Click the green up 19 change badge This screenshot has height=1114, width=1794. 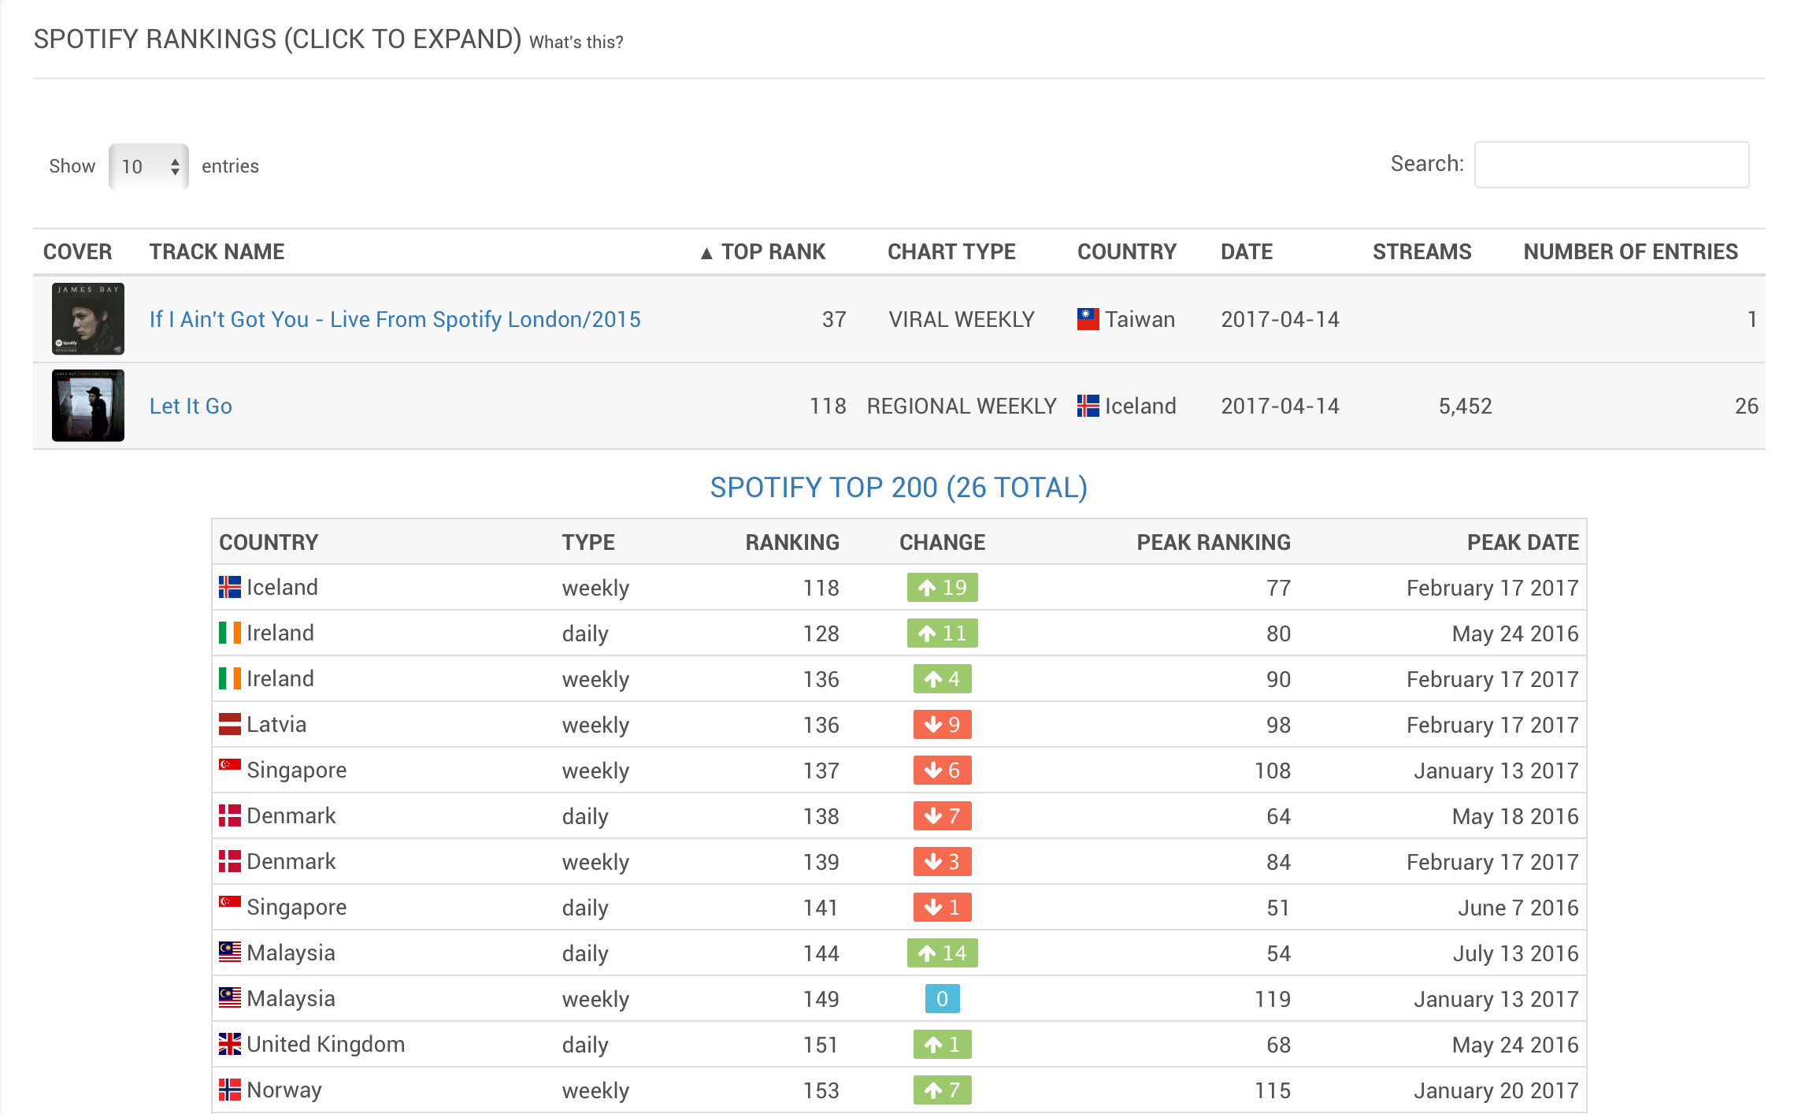click(x=942, y=587)
